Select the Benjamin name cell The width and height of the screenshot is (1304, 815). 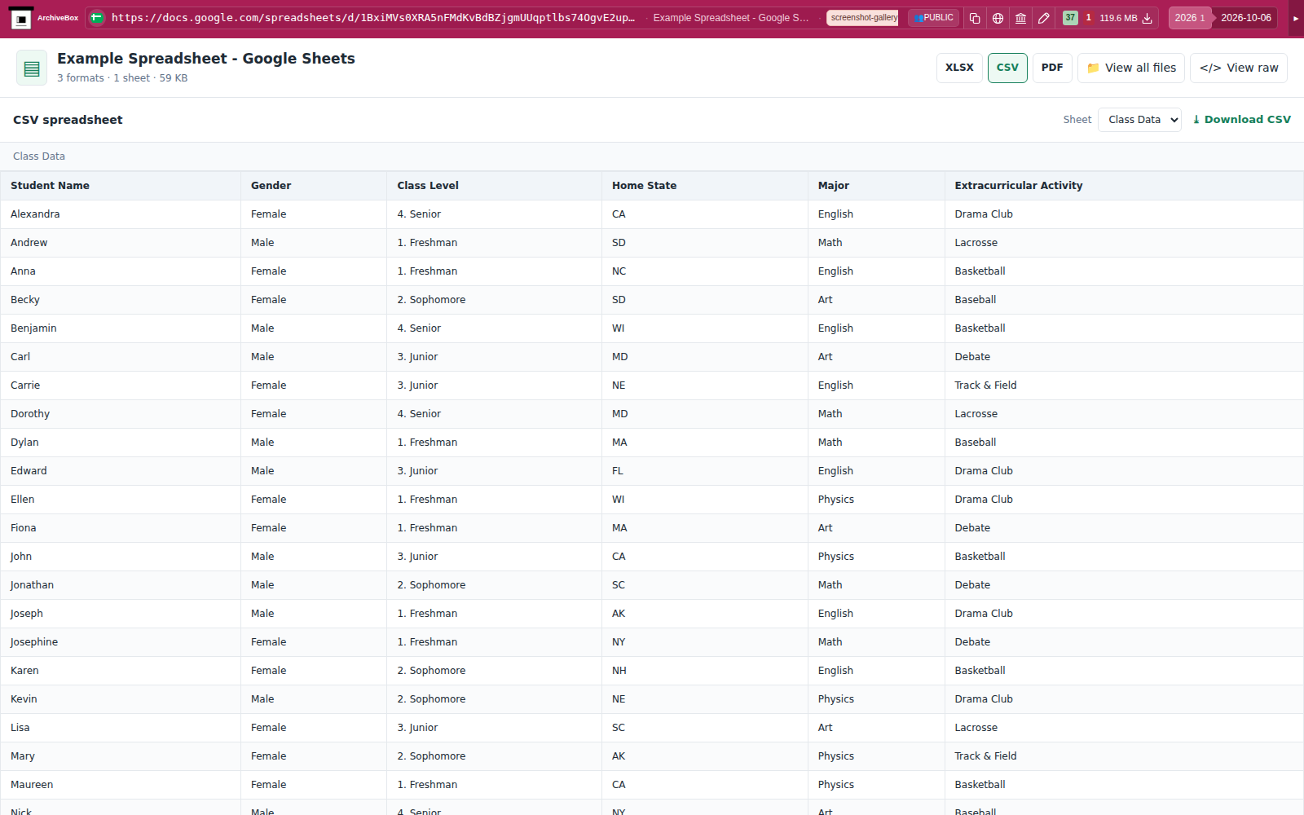point(121,328)
